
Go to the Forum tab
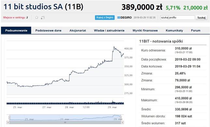coord(196,30)
